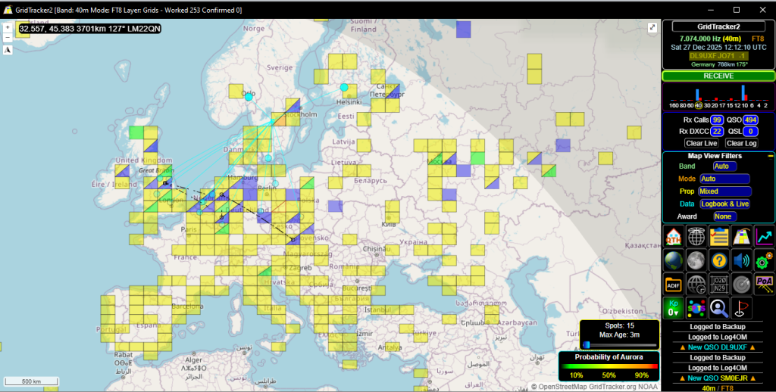The image size is (776, 392).
Task: Click the Clear Live button
Action: 701,143
